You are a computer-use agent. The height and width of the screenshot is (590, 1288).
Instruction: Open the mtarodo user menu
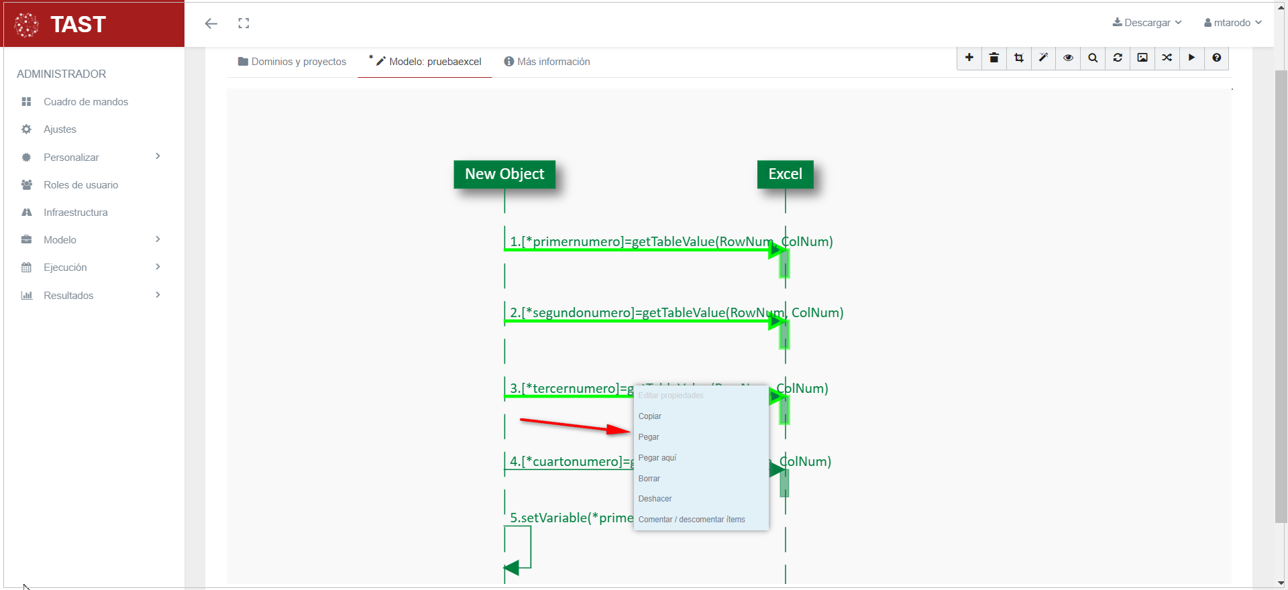pyautogui.click(x=1233, y=23)
